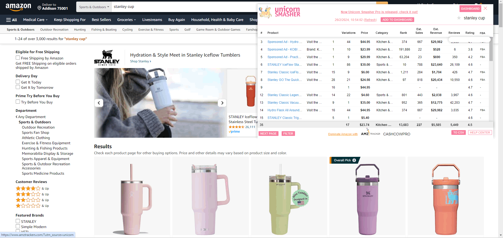The image size is (503, 238).
Task: Expand the Medical Care menu
Action: (x=35, y=20)
